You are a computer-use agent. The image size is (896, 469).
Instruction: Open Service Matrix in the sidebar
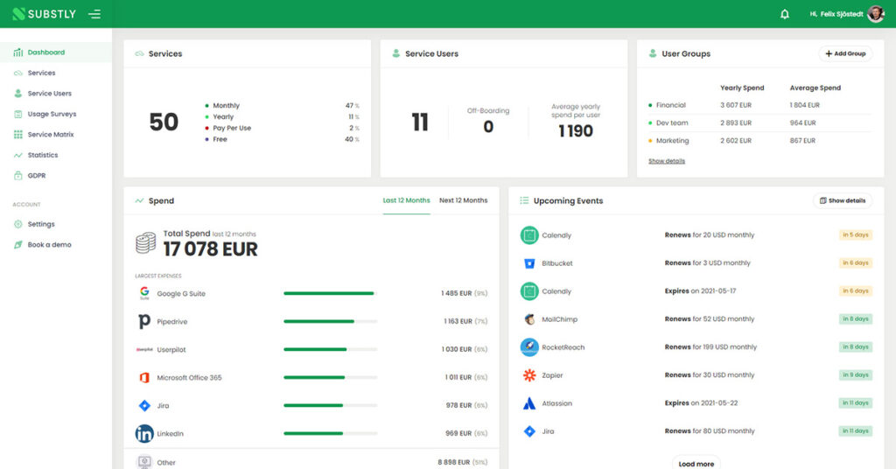pos(51,135)
